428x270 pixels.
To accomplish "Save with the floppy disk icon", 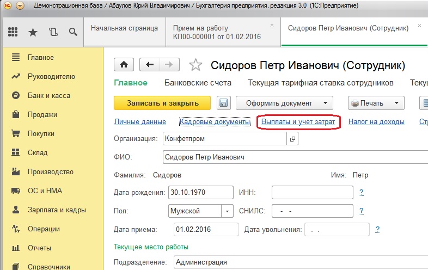I will coord(223,103).
